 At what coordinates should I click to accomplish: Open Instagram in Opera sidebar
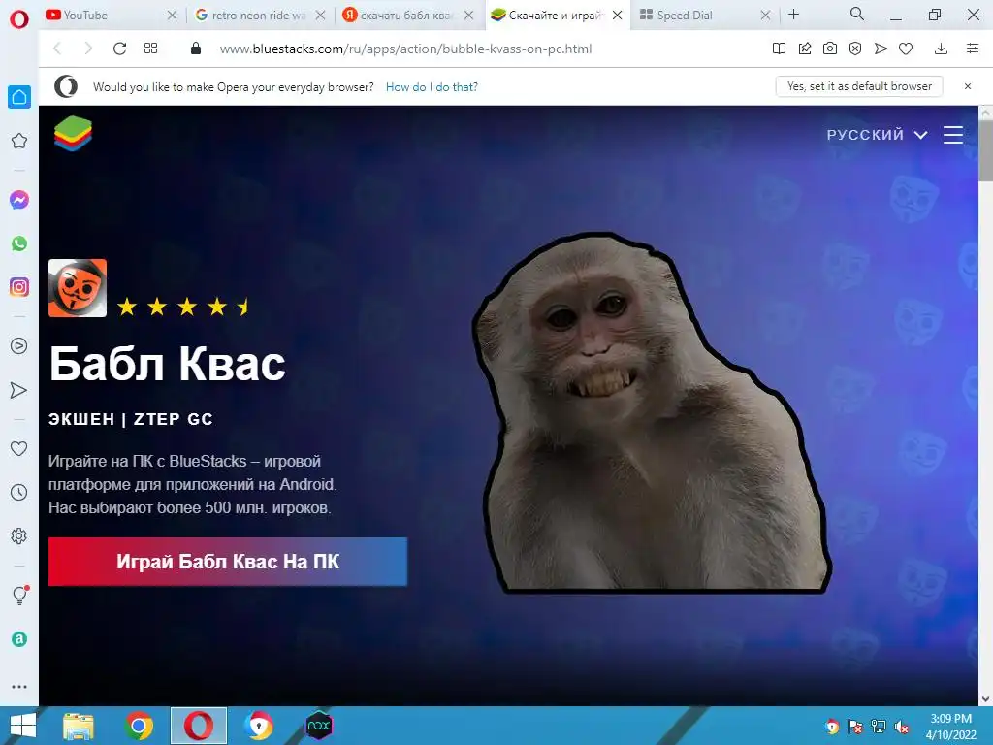pyautogui.click(x=19, y=287)
